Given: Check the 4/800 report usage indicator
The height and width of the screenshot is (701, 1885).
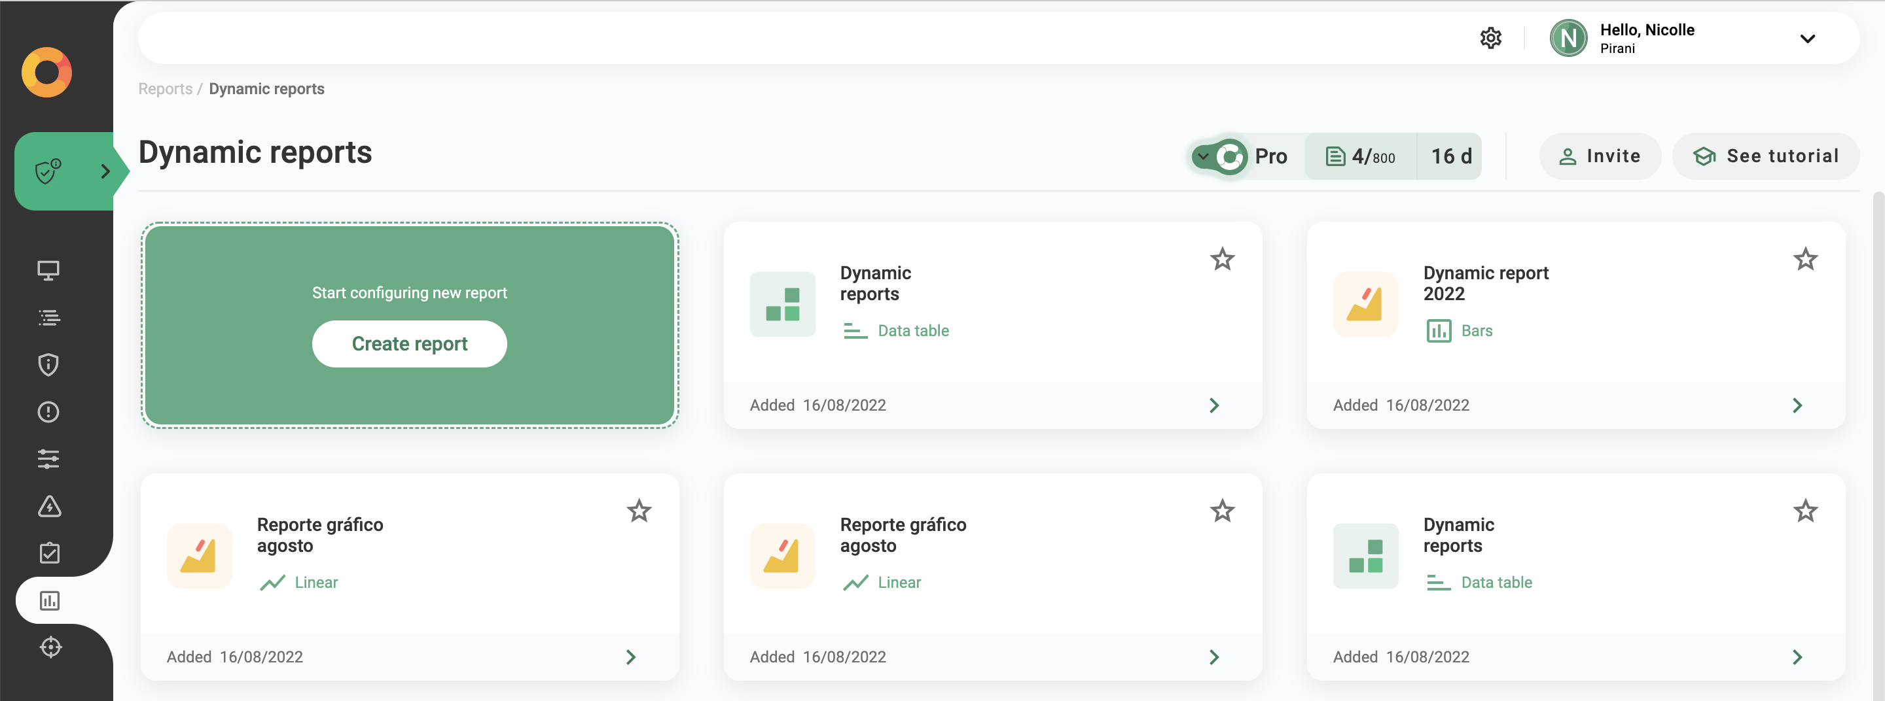Looking at the screenshot, I should point(1359,156).
